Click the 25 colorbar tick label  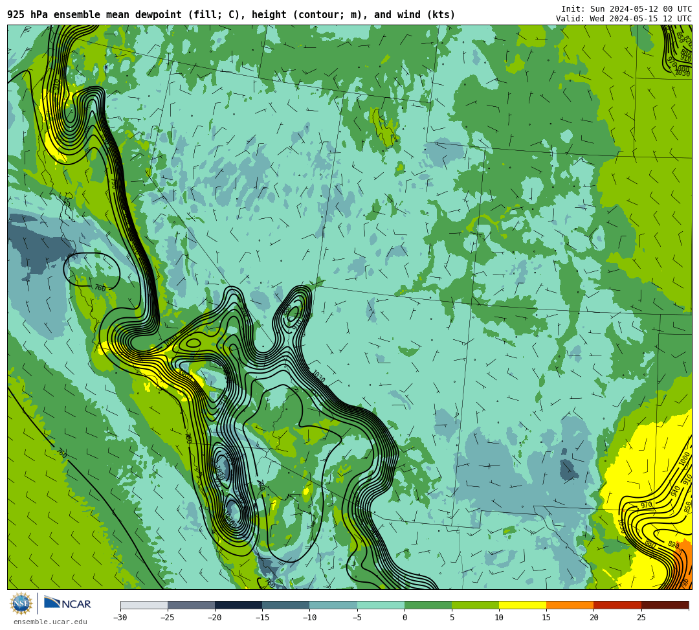click(641, 618)
